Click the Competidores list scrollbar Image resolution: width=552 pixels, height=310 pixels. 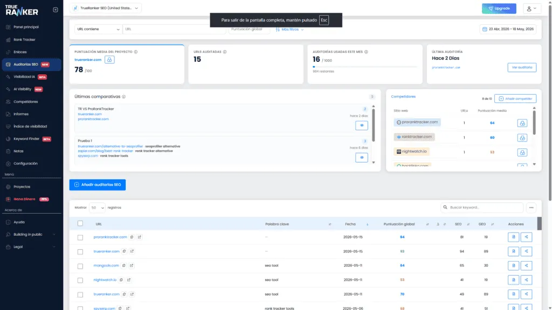[534, 122]
